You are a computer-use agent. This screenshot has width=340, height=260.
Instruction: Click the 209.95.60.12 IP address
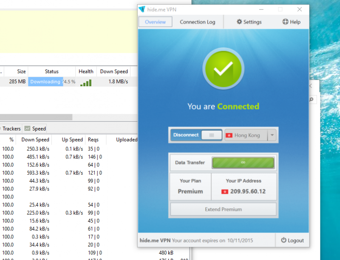click(248, 192)
